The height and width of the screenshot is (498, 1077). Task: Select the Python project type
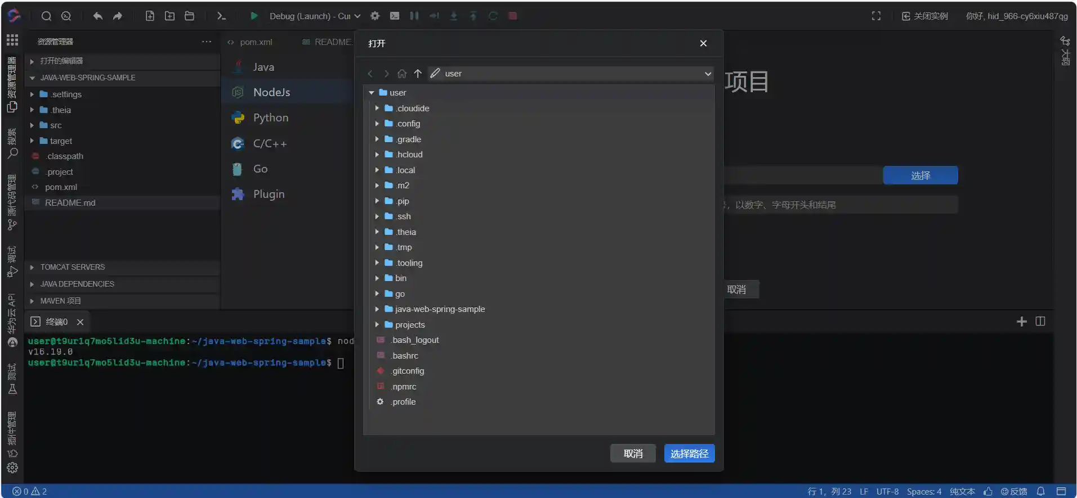click(270, 117)
